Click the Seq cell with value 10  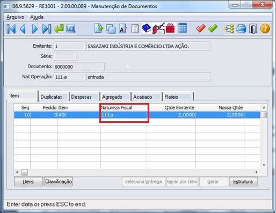tap(22, 115)
